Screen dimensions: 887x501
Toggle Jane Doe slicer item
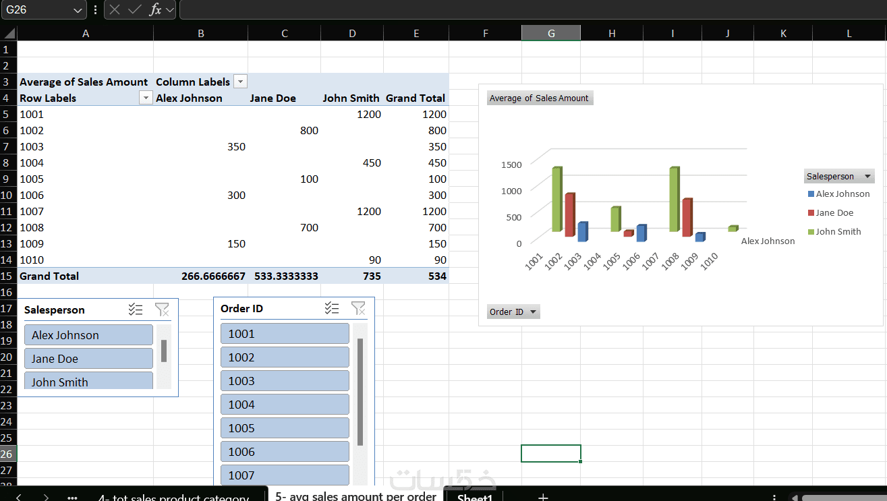88,359
